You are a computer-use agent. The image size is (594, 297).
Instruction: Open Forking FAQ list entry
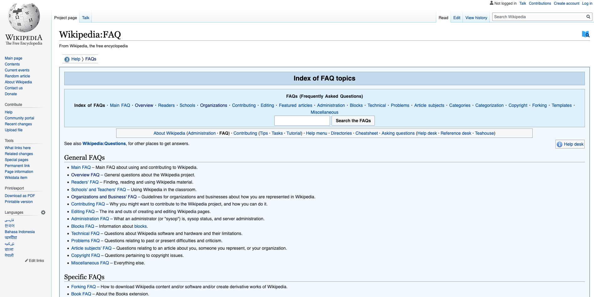click(x=83, y=287)
